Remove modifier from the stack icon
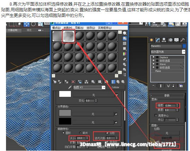Image resolution: width=190 pixels, height=151 pixels. point(173,86)
